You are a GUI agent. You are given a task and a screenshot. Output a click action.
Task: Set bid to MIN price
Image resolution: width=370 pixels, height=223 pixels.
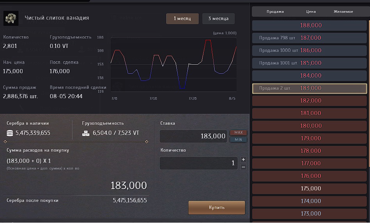[238, 140]
